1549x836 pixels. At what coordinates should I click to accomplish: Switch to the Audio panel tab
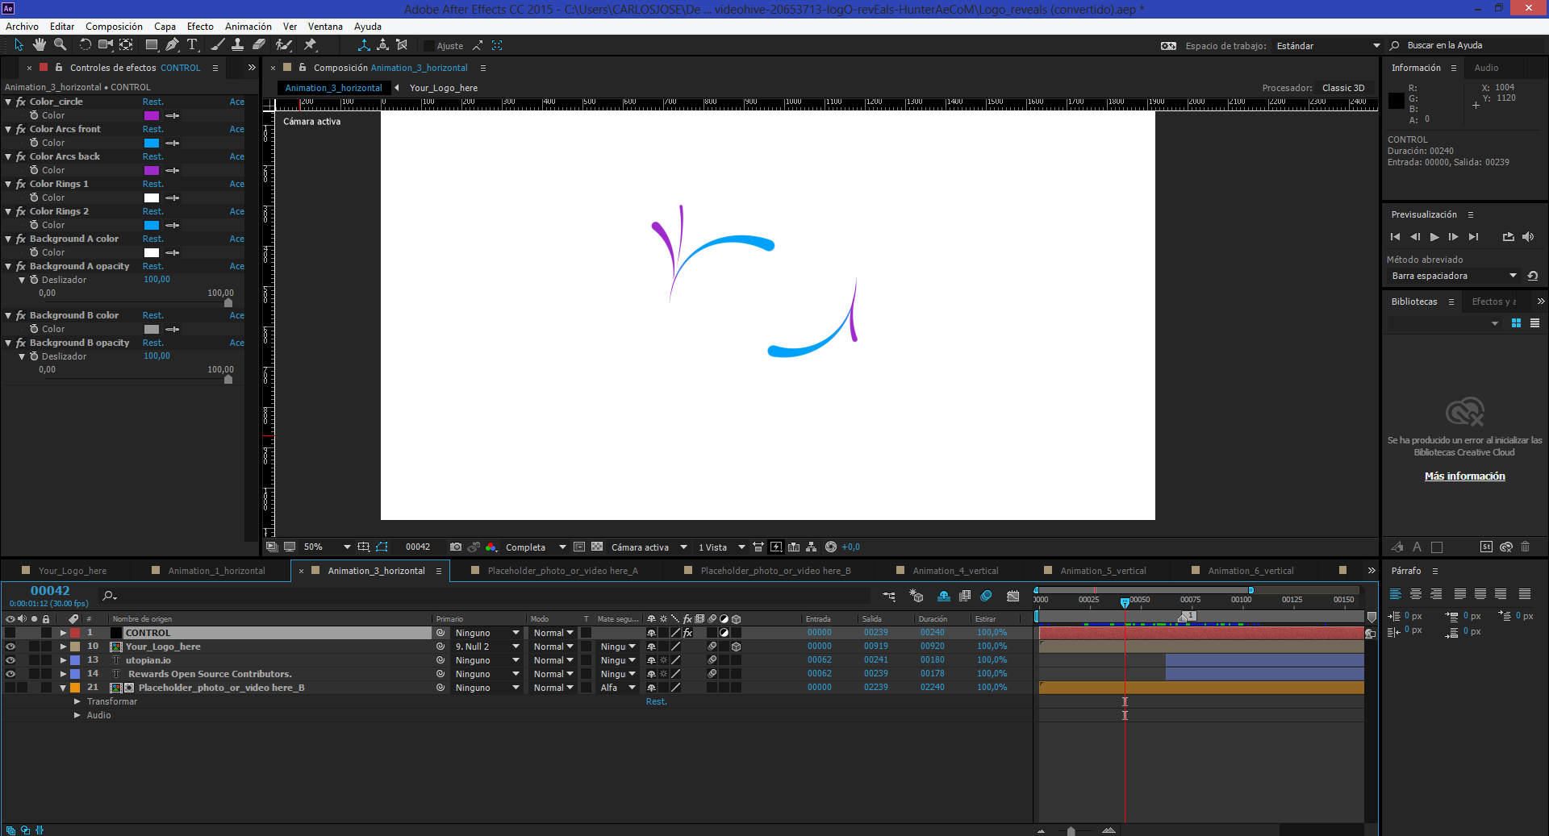pos(1486,68)
